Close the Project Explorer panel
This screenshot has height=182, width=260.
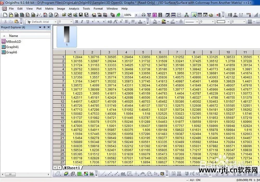coord(49,27)
